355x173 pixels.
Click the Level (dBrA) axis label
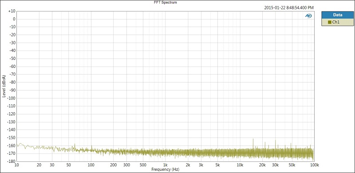[x=4, y=86]
